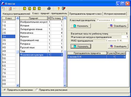The image size is (131, 97).
Task: Click the grayed copy/transfer toolbar icon
Action: (3, 9)
